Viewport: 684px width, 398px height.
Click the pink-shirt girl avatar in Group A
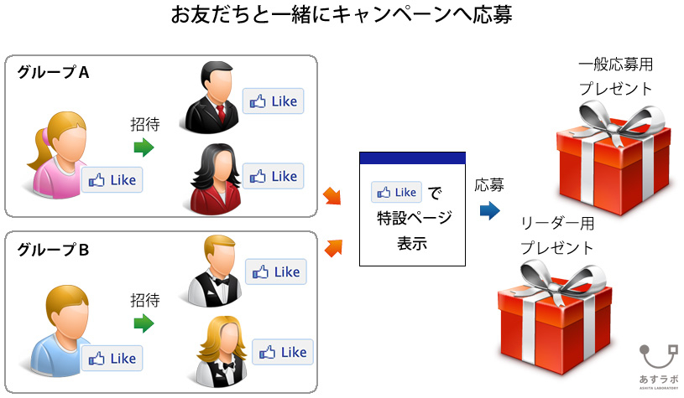point(57,155)
